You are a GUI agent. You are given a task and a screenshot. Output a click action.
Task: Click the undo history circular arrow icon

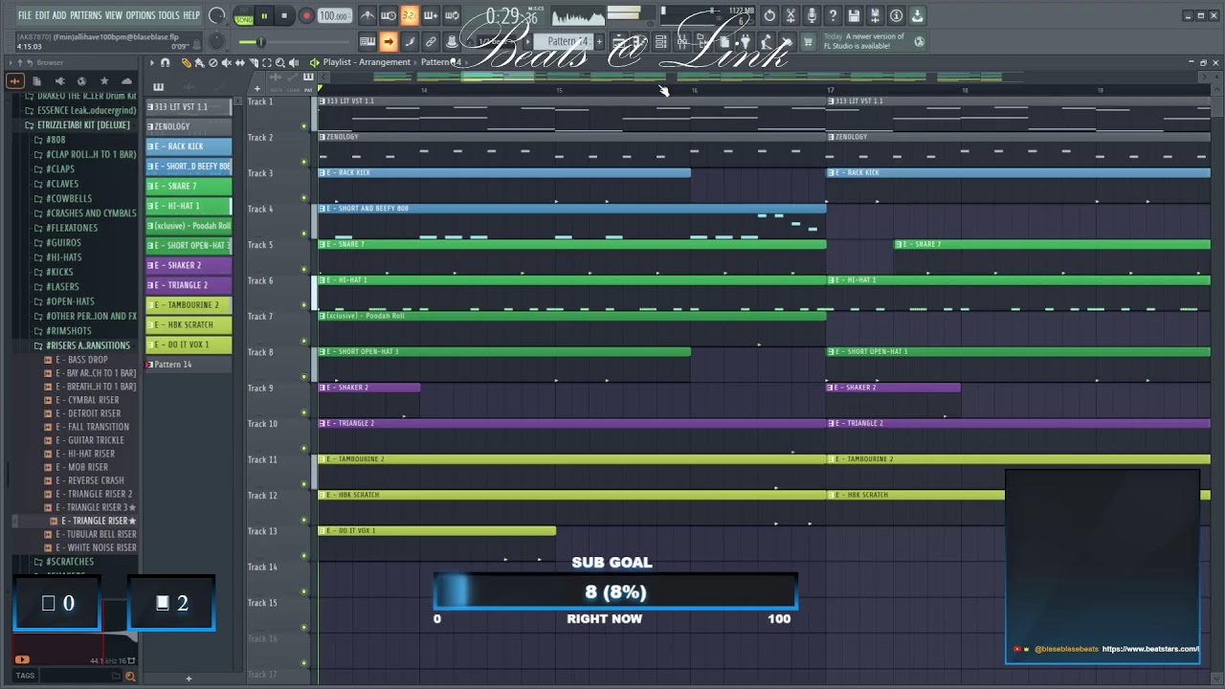(769, 15)
